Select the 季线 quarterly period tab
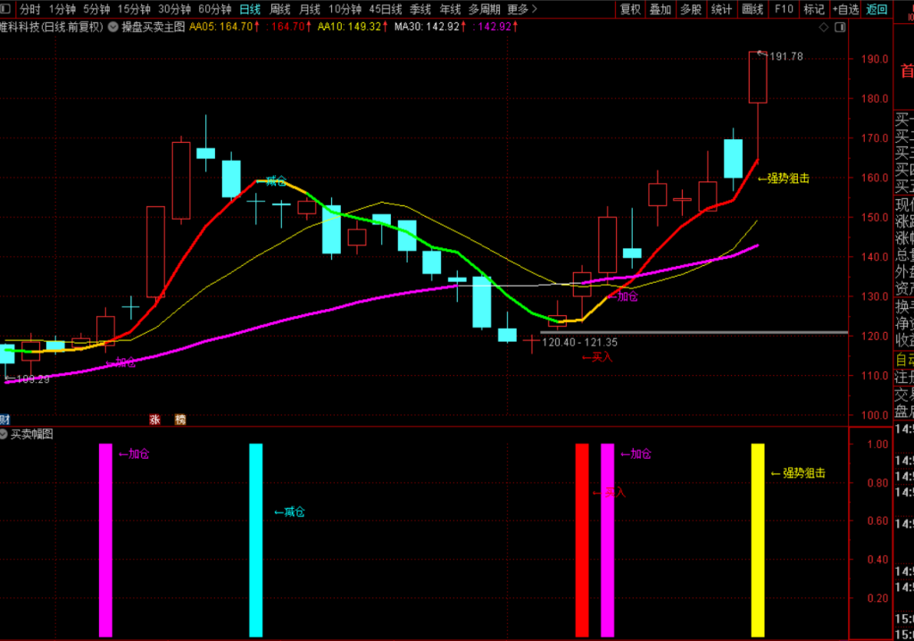914x641 pixels. 420,9
